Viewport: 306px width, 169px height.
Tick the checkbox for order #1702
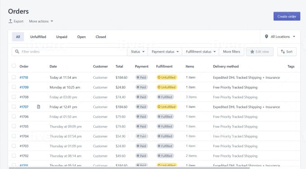tap(13, 156)
